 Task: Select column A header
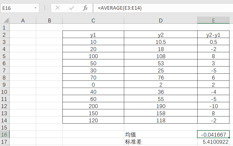click(23, 20)
